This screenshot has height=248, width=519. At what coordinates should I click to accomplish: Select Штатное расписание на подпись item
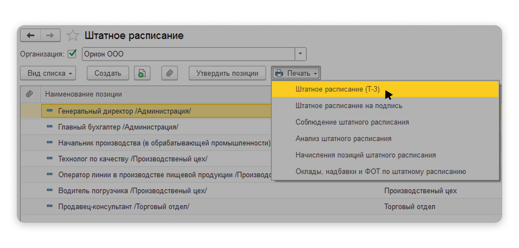tap(385, 105)
